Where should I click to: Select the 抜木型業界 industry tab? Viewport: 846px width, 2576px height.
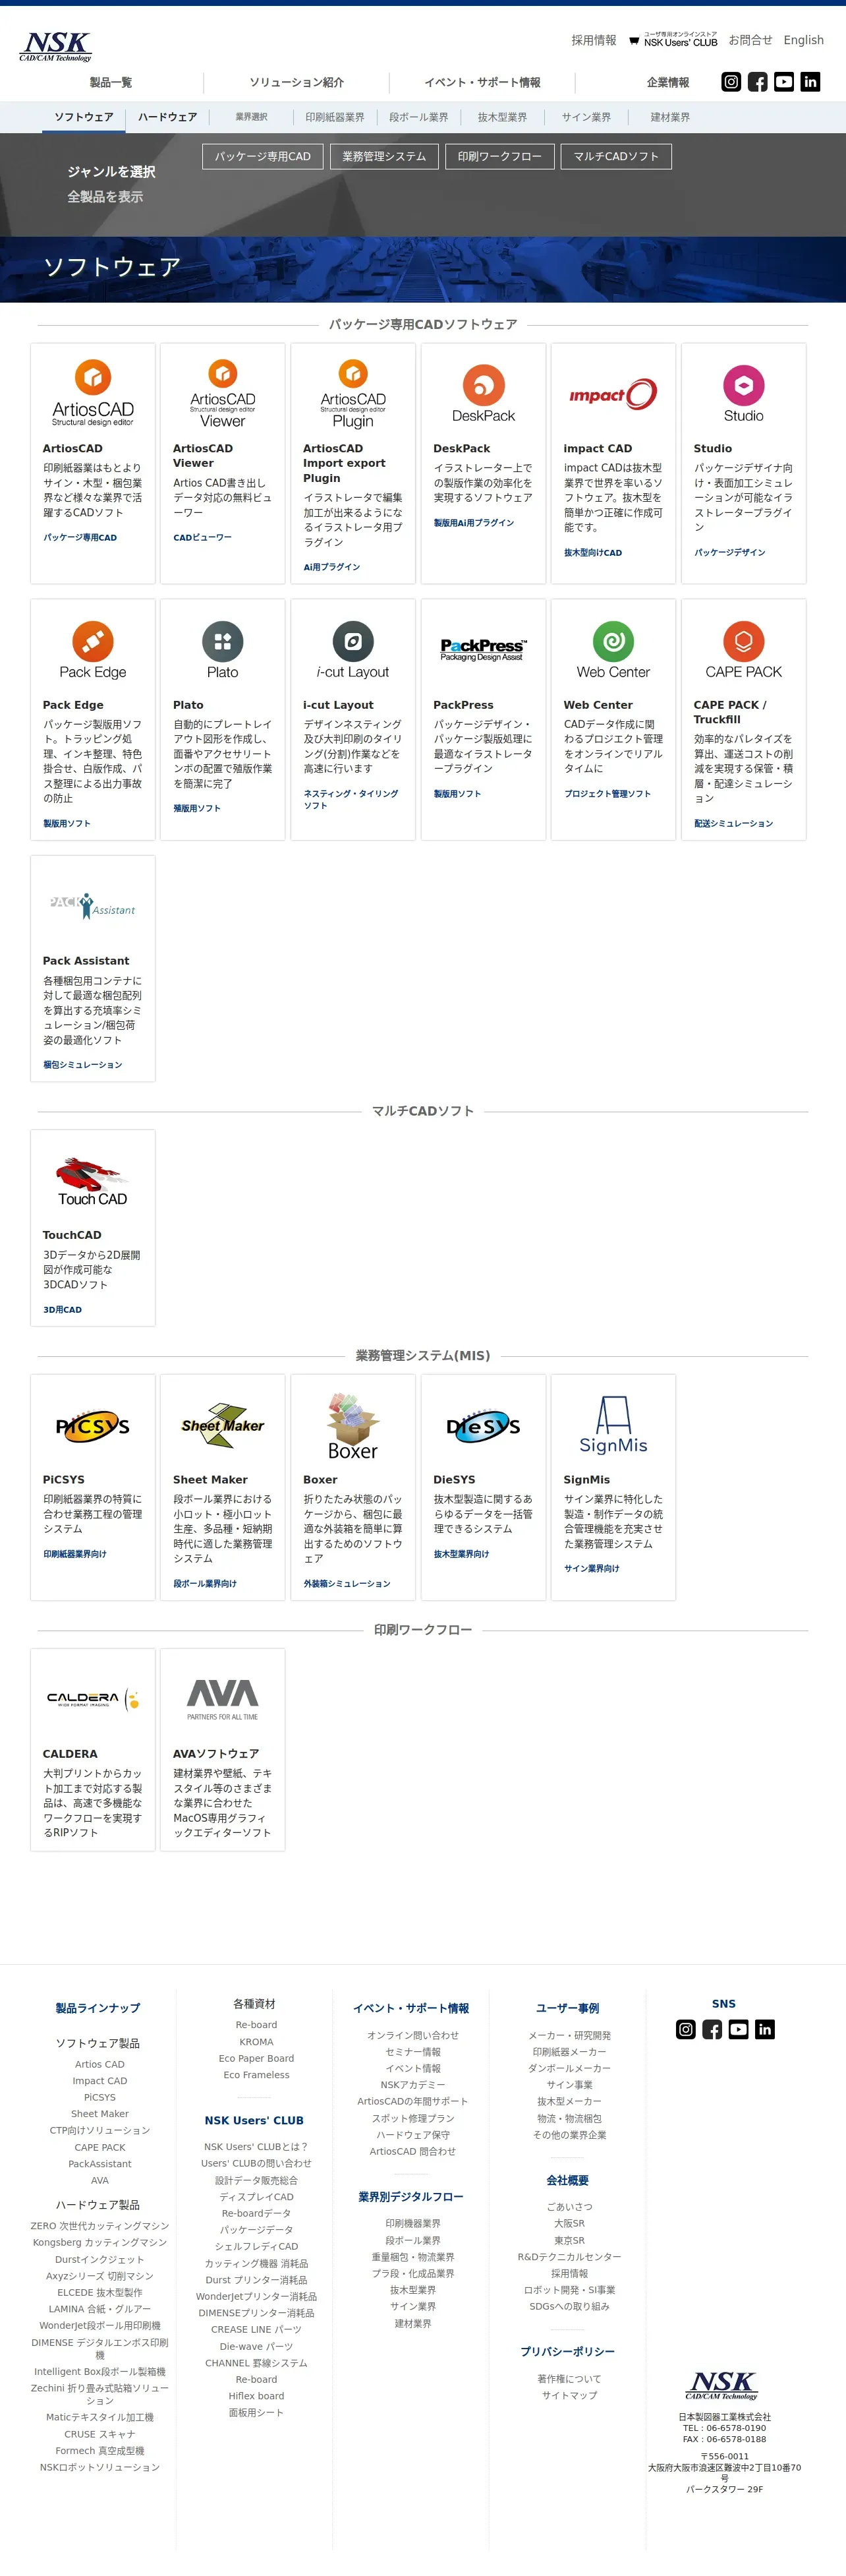click(503, 117)
